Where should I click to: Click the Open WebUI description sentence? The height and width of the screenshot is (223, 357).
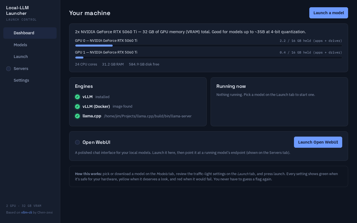click(183, 153)
